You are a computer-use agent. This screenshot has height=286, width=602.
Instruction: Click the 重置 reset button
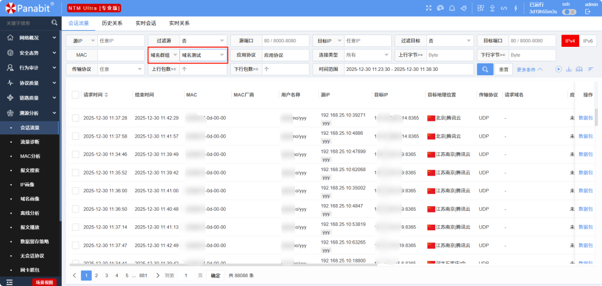(x=503, y=70)
